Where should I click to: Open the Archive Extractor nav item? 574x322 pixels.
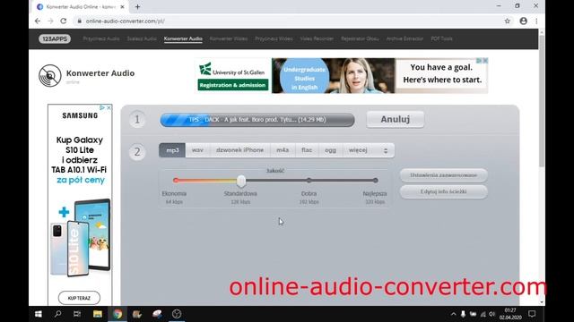coord(404,38)
